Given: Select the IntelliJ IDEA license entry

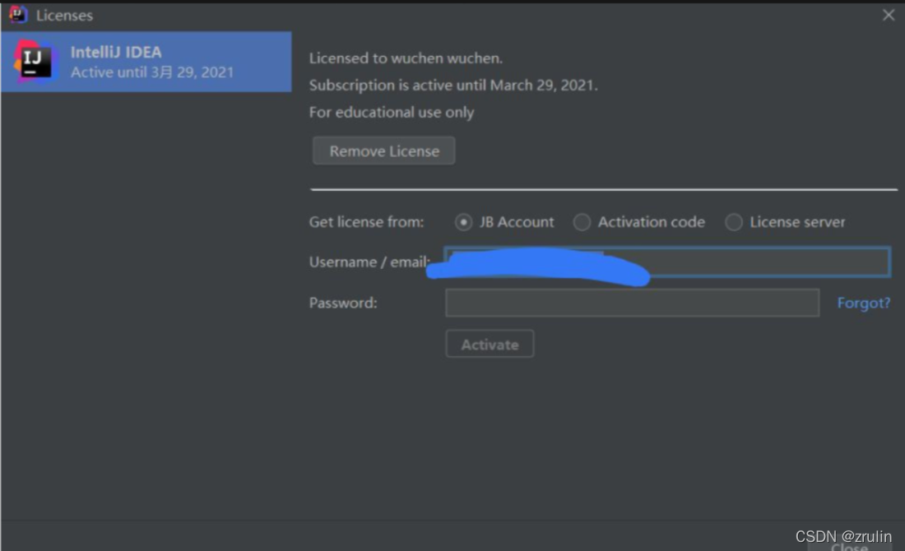Looking at the screenshot, I should pyautogui.click(x=146, y=62).
